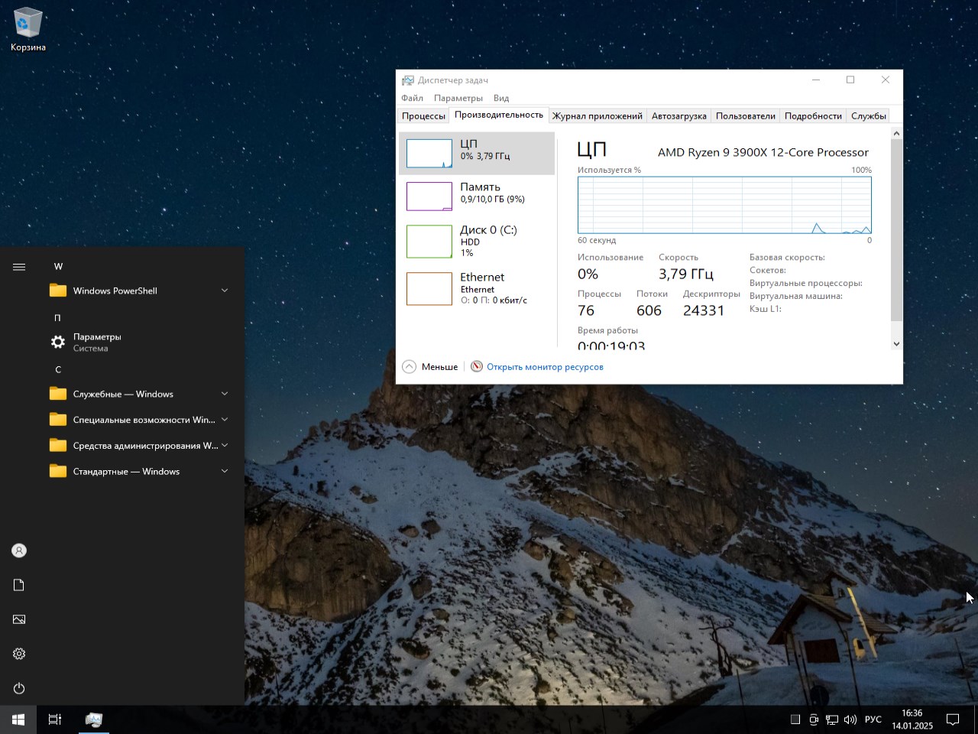Click the performance panel scroll-down arrow
This screenshot has height=734, width=978.
pos(896,344)
